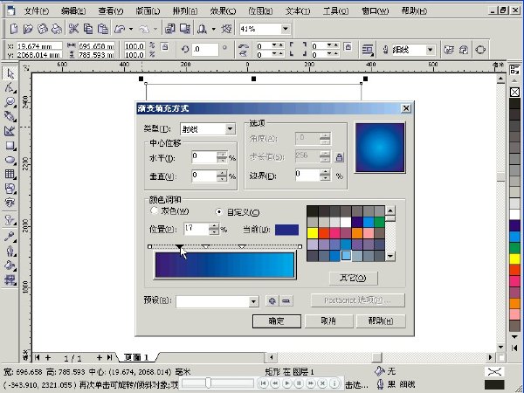Pick green swatch in right color palette
Viewport: 524px width, 393px height.
click(x=514, y=248)
